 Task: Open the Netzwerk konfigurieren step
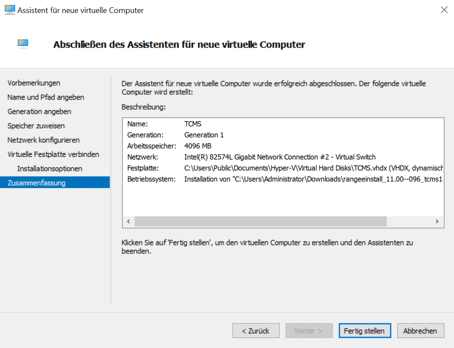43,140
